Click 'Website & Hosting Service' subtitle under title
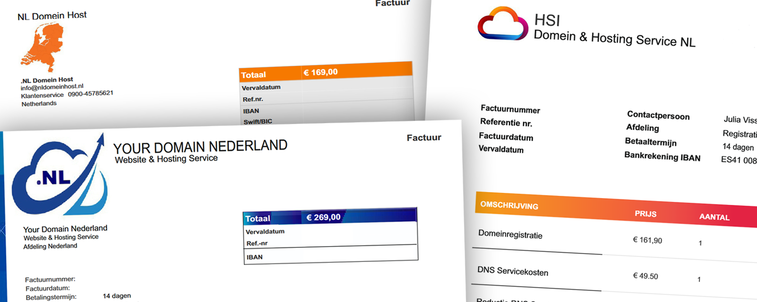The width and height of the screenshot is (757, 302). (166, 159)
